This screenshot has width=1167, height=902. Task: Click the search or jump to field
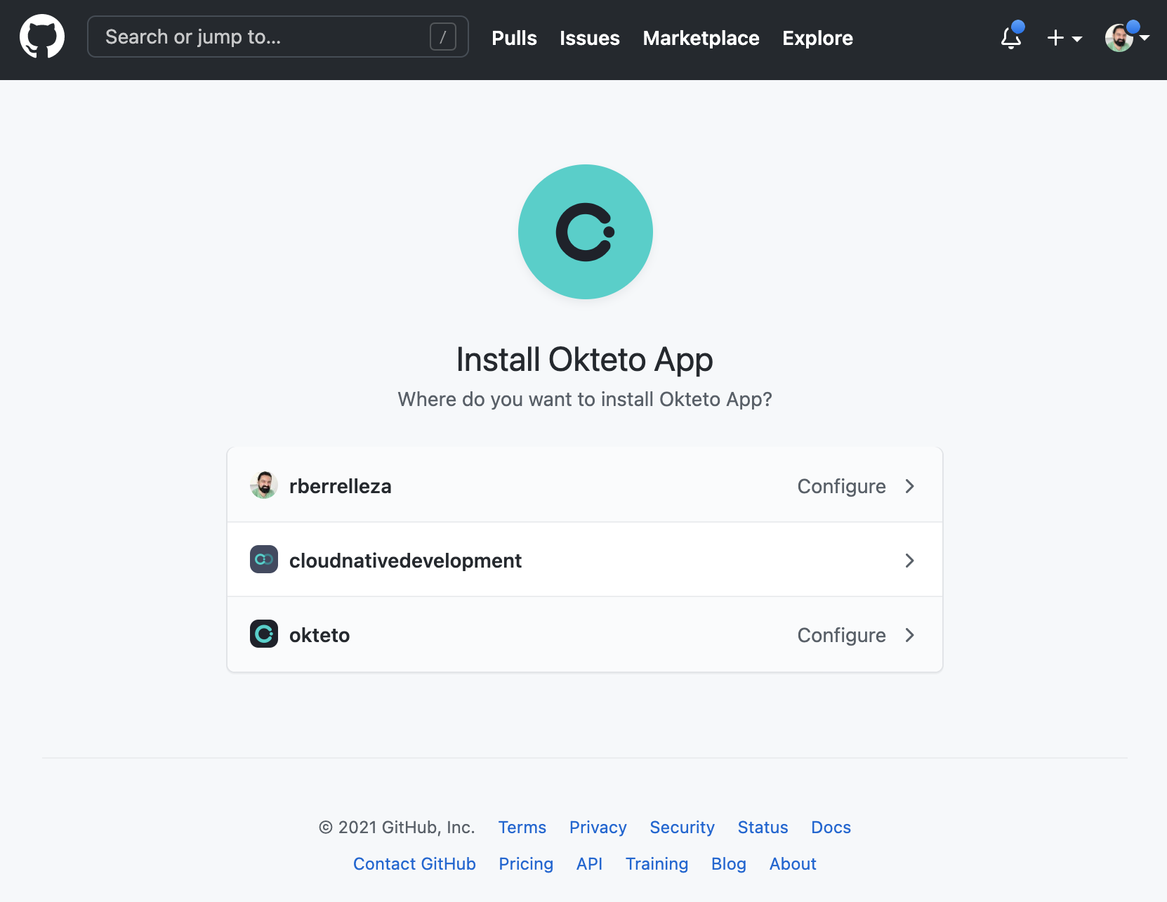pyautogui.click(x=277, y=37)
